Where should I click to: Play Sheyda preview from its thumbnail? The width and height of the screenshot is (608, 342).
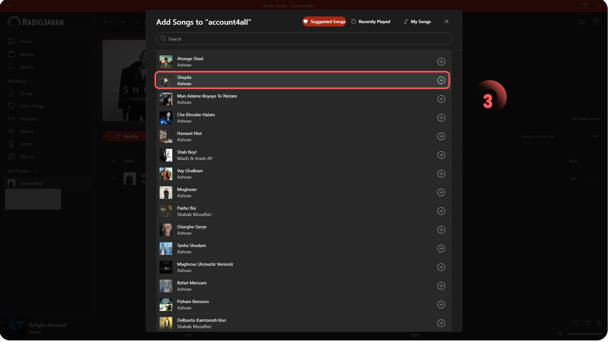[166, 80]
